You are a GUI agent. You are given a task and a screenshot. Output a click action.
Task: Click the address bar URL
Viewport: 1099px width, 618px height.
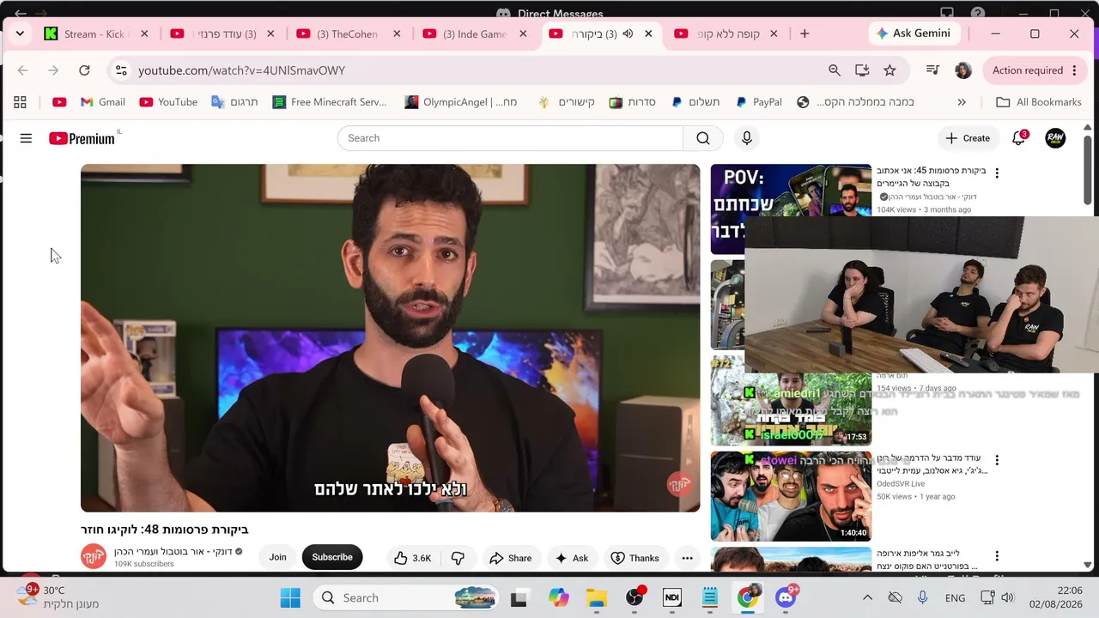242,70
